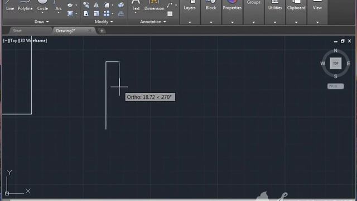Viewport: 357px width, 201px height.
Task: Select the Polyline tool
Action: pyautogui.click(x=25, y=6)
